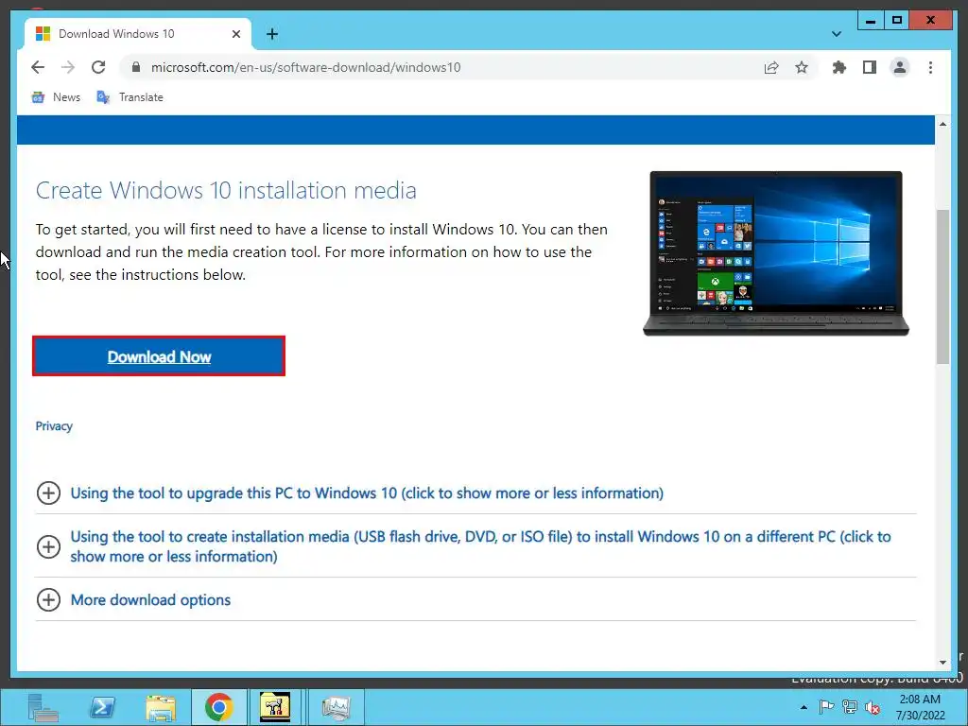Click the address bar URL
This screenshot has width=968, height=726.
click(x=305, y=67)
